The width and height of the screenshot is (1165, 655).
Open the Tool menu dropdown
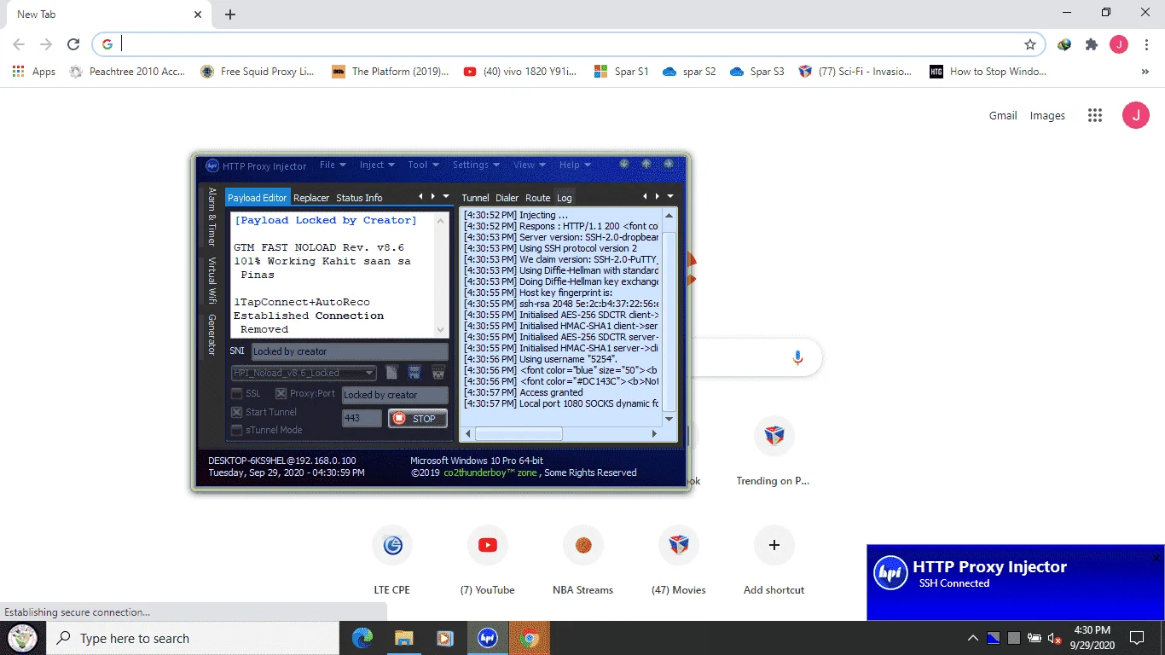click(x=423, y=165)
